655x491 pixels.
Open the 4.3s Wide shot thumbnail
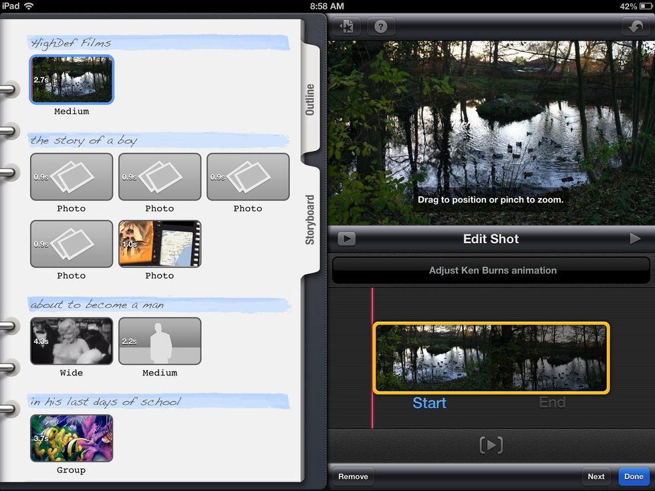point(72,341)
